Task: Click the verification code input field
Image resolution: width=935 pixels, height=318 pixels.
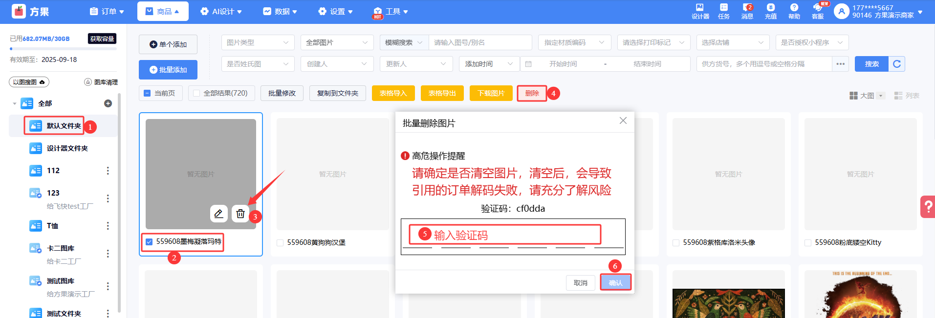Action: click(x=513, y=236)
